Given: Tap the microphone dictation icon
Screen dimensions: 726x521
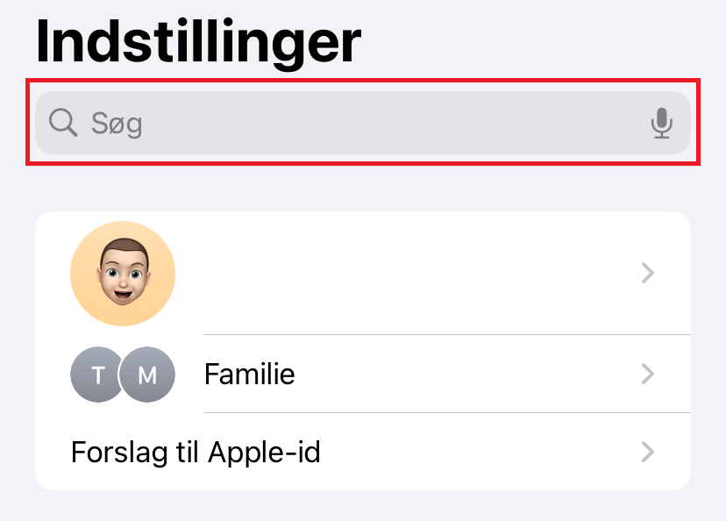Looking at the screenshot, I should (x=662, y=124).
